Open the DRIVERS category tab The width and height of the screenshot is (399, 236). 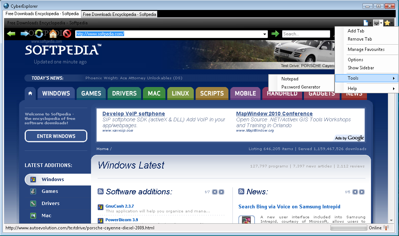[124, 93]
